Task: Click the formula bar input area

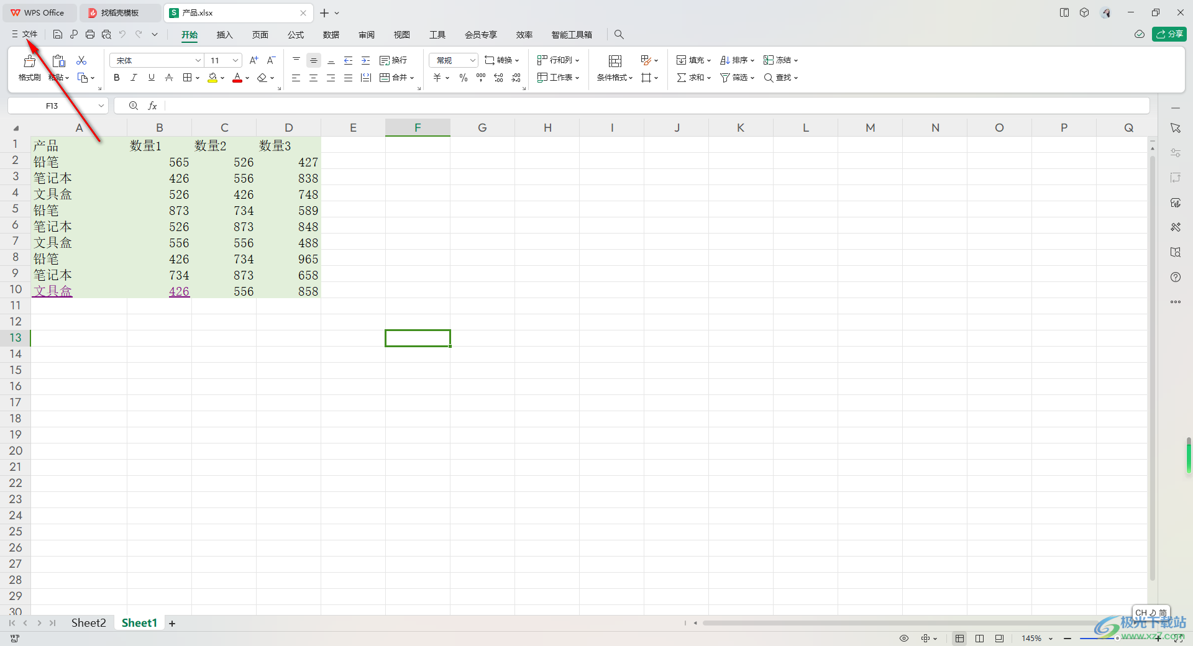Action: tap(657, 106)
